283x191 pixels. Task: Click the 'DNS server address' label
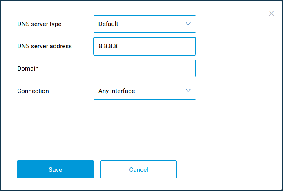pos(44,46)
